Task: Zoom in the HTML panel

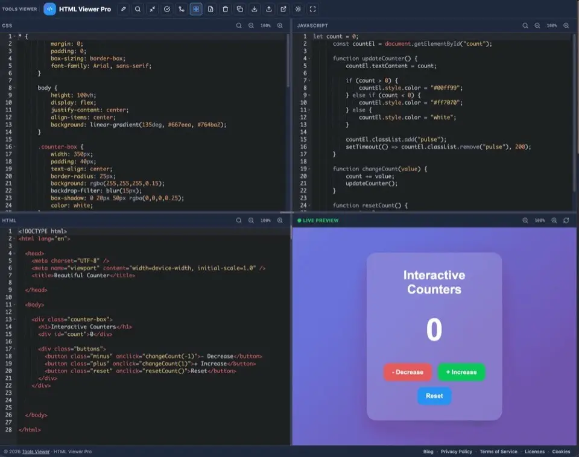Action: [x=280, y=221]
